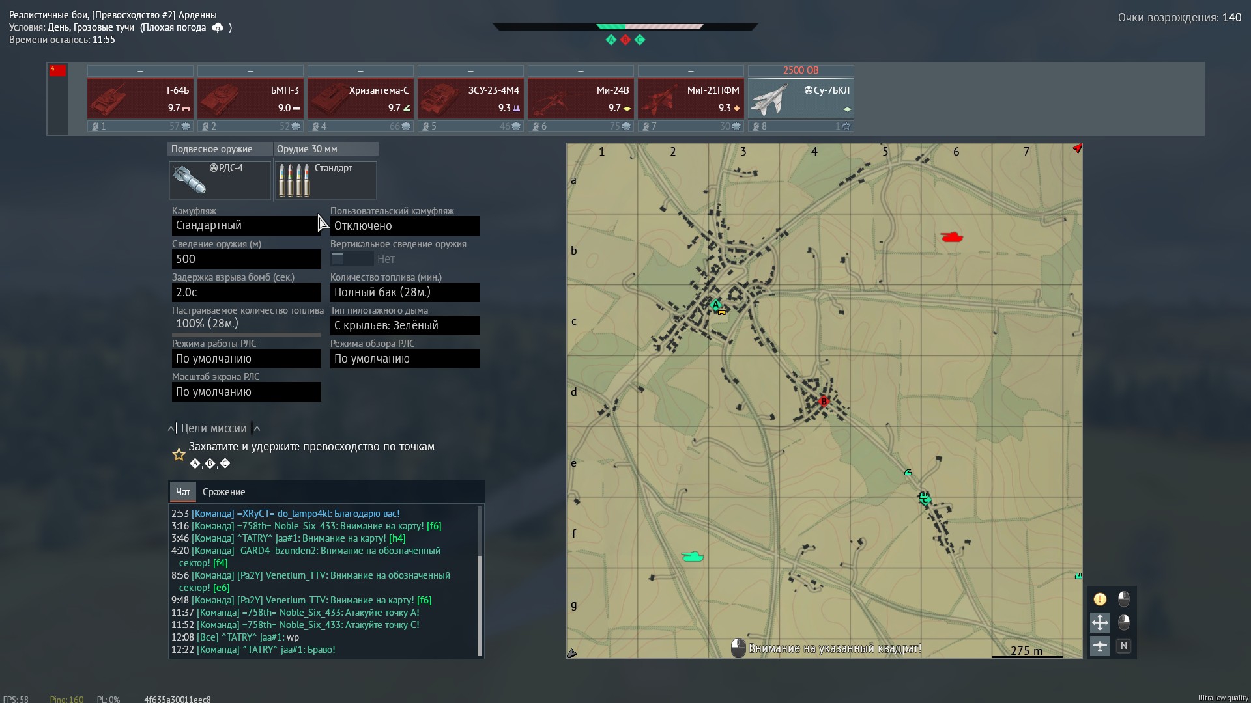Switch to the Чат tab
This screenshot has width=1251, height=703.
[183, 492]
